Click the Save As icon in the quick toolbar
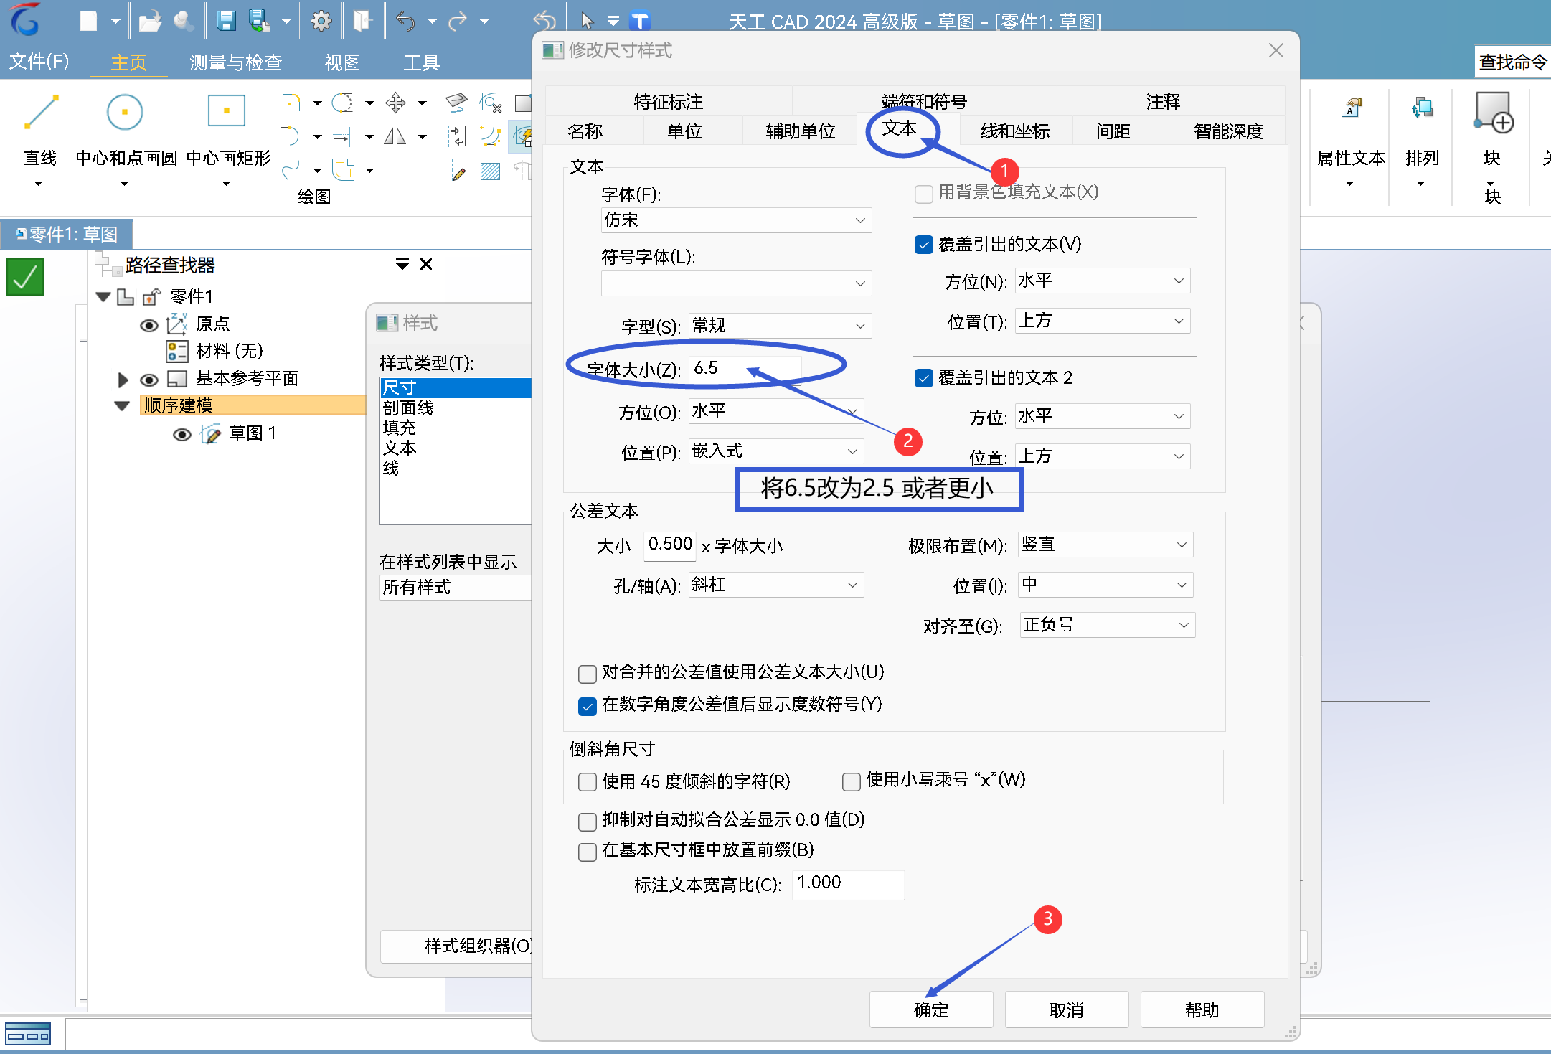This screenshot has height=1054, width=1551. coord(259,21)
